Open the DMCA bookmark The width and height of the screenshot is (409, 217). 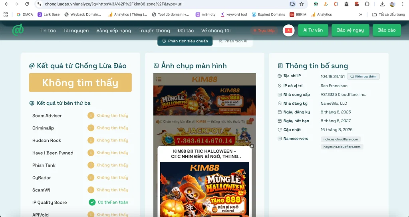tap(25, 14)
